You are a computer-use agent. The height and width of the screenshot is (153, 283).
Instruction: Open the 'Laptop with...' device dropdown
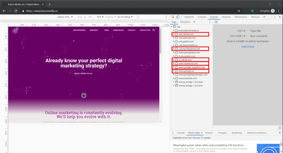65,17
